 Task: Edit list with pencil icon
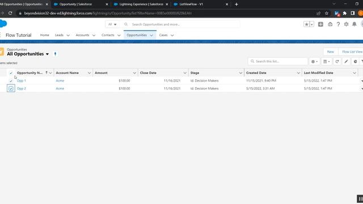346,62
